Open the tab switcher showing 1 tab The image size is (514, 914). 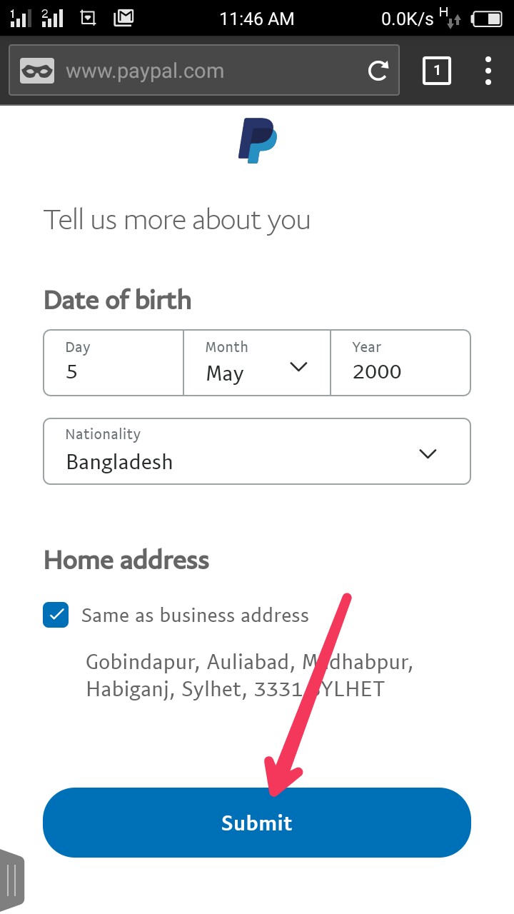pos(437,71)
